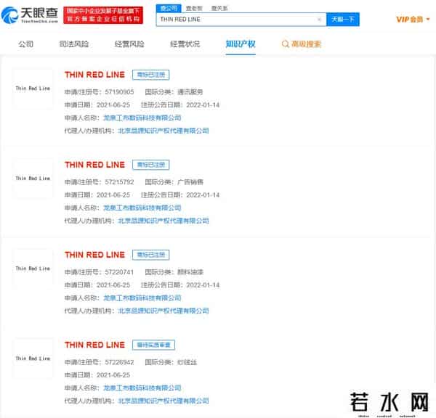Select registration number 57190905 text
Image resolution: width=436 pixels, height=418 pixels.
tap(119, 92)
